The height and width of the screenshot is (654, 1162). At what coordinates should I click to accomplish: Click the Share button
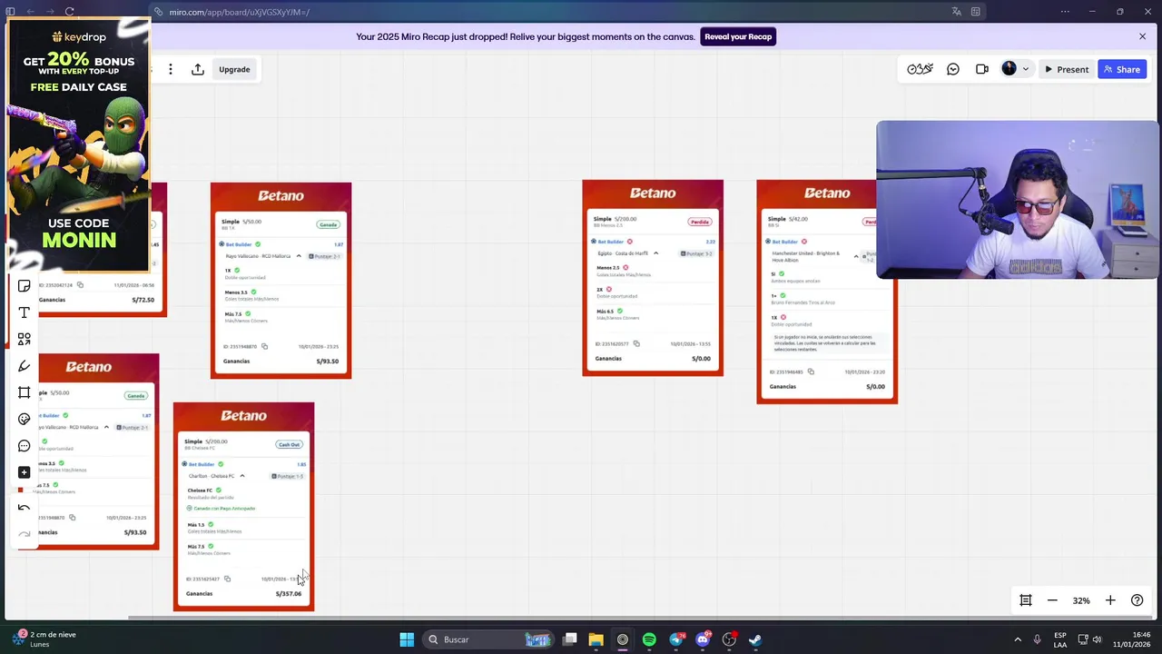pos(1122,69)
